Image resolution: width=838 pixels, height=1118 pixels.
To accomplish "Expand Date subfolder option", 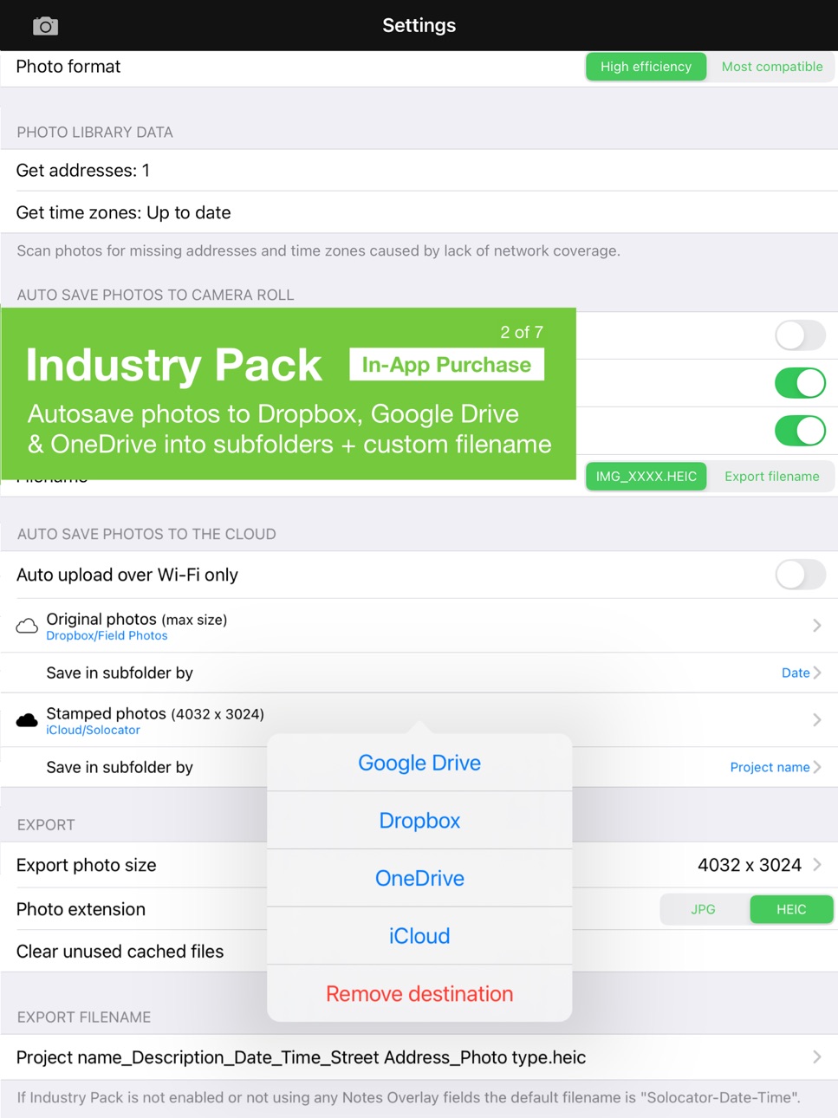I will tap(801, 673).
